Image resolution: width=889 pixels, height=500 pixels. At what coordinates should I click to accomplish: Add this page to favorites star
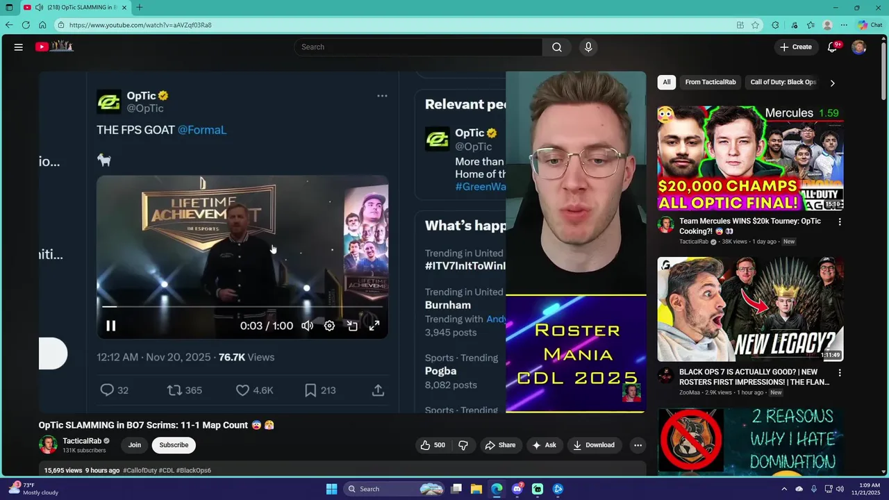(x=755, y=25)
